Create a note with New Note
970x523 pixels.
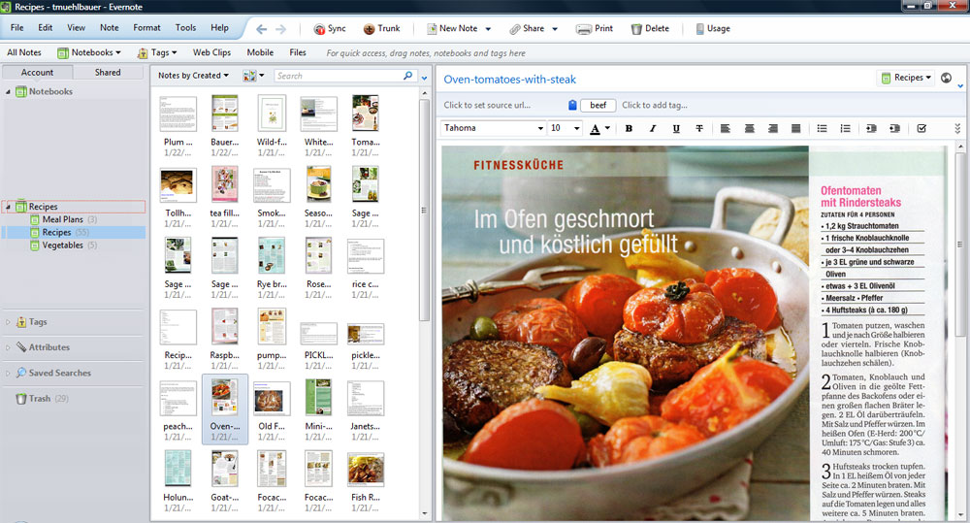452,28
